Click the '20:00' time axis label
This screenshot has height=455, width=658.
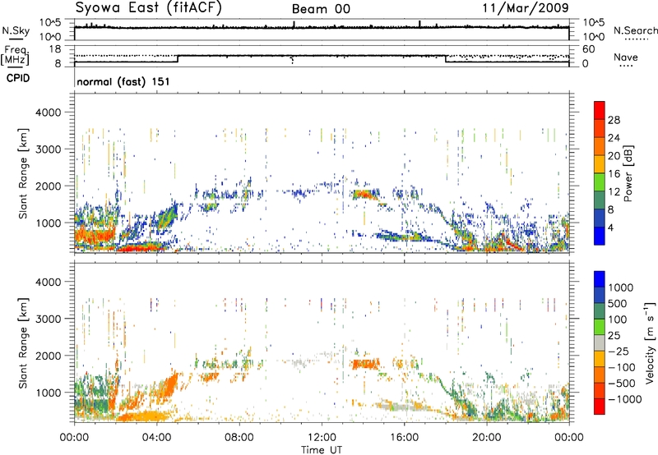486,437
